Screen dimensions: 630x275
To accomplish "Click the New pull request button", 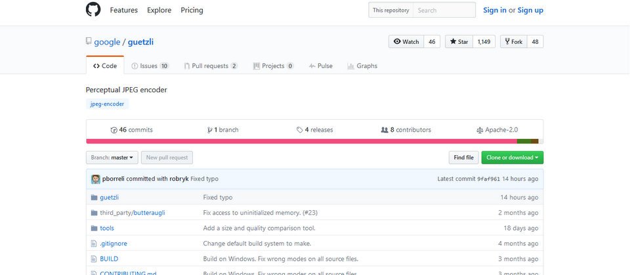I will coord(167,158).
